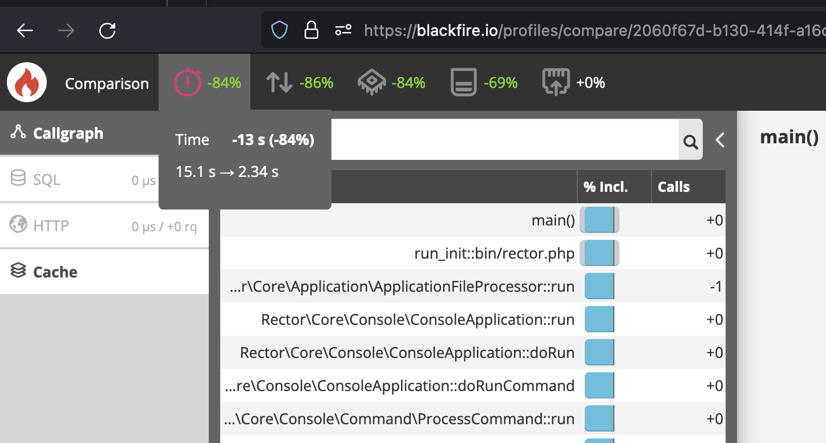
Task: Sort by the Calls column header
Action: 689,187
